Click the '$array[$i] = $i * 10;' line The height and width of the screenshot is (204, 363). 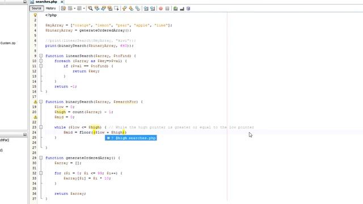click(x=87, y=178)
